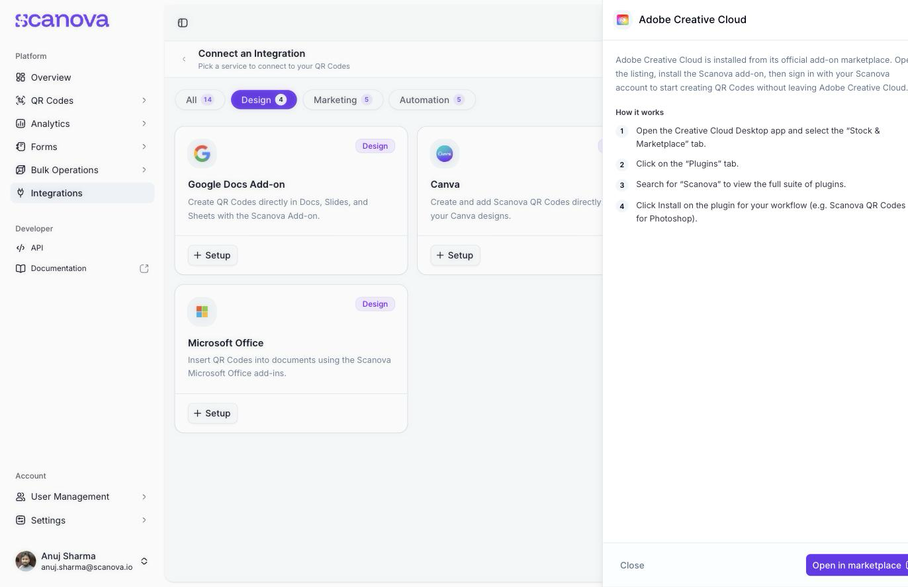Image resolution: width=908 pixels, height=587 pixels.
Task: Click the Adobe Creative Cloud logo icon
Action: [623, 20]
